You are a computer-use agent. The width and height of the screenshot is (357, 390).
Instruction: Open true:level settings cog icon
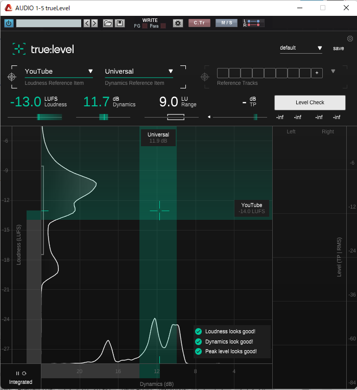[350, 38]
